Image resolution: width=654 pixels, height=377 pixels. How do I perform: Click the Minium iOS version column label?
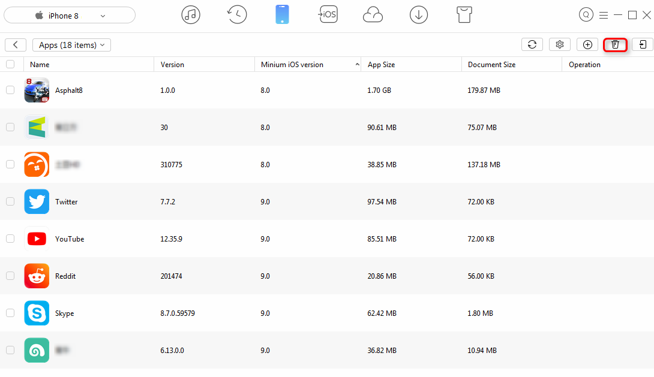[292, 65]
